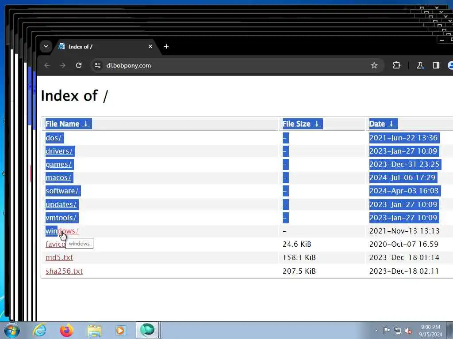Select the date 2024-Jul-06 17:29
The width and height of the screenshot is (453, 339).
[402, 177]
